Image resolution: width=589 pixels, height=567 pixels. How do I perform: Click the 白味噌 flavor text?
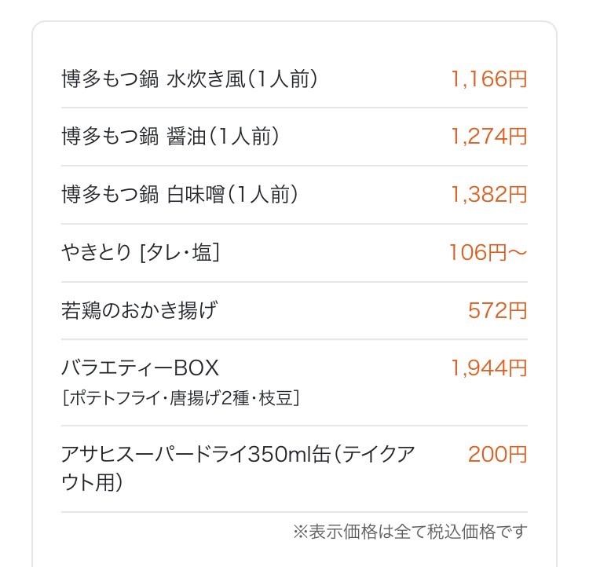196,195
